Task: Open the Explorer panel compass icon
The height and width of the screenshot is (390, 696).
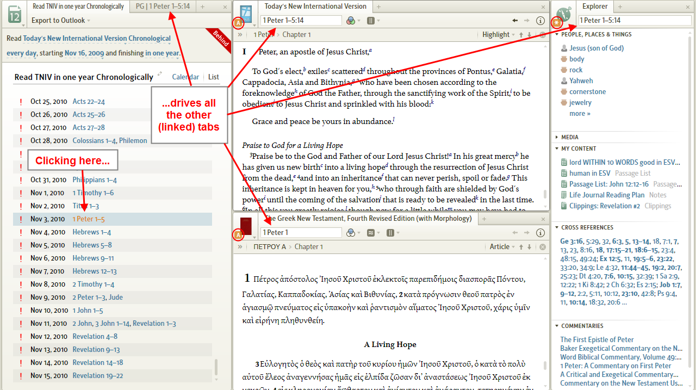Action: point(564,14)
